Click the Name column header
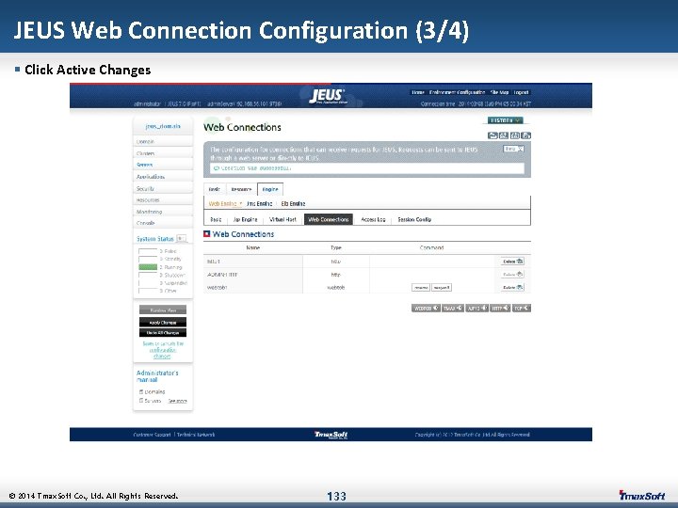 (253, 247)
